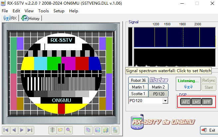Open the Setup menu

(59, 11)
